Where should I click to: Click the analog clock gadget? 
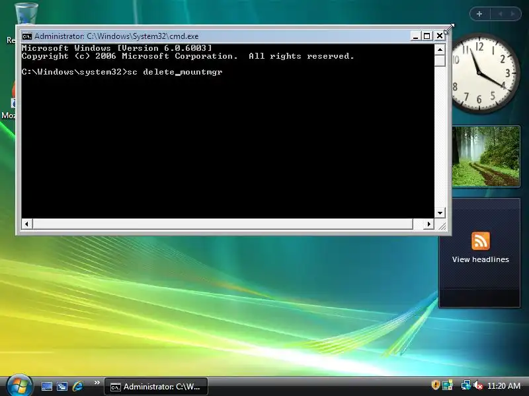pyautogui.click(x=485, y=73)
